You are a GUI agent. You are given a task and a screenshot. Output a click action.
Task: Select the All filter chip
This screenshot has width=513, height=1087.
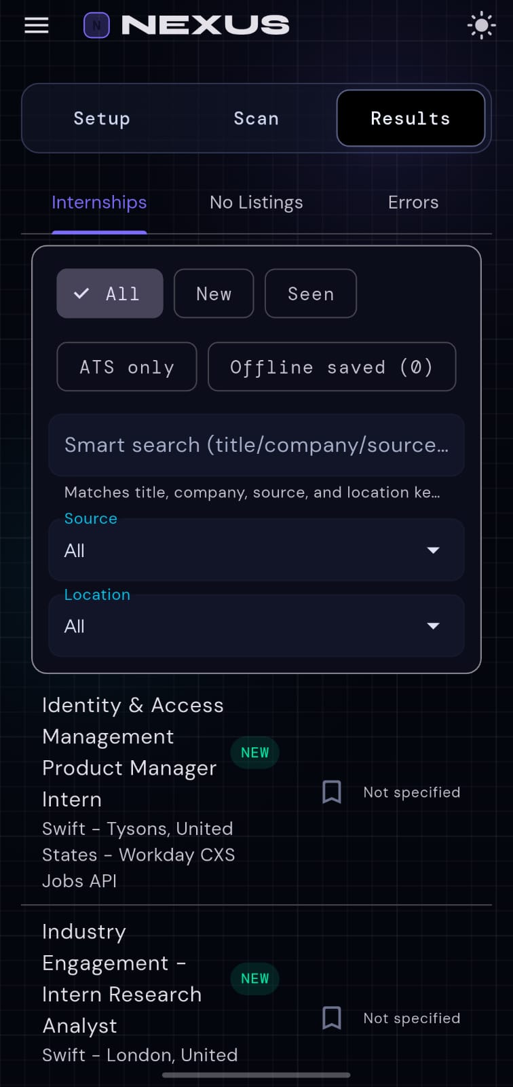(x=110, y=293)
